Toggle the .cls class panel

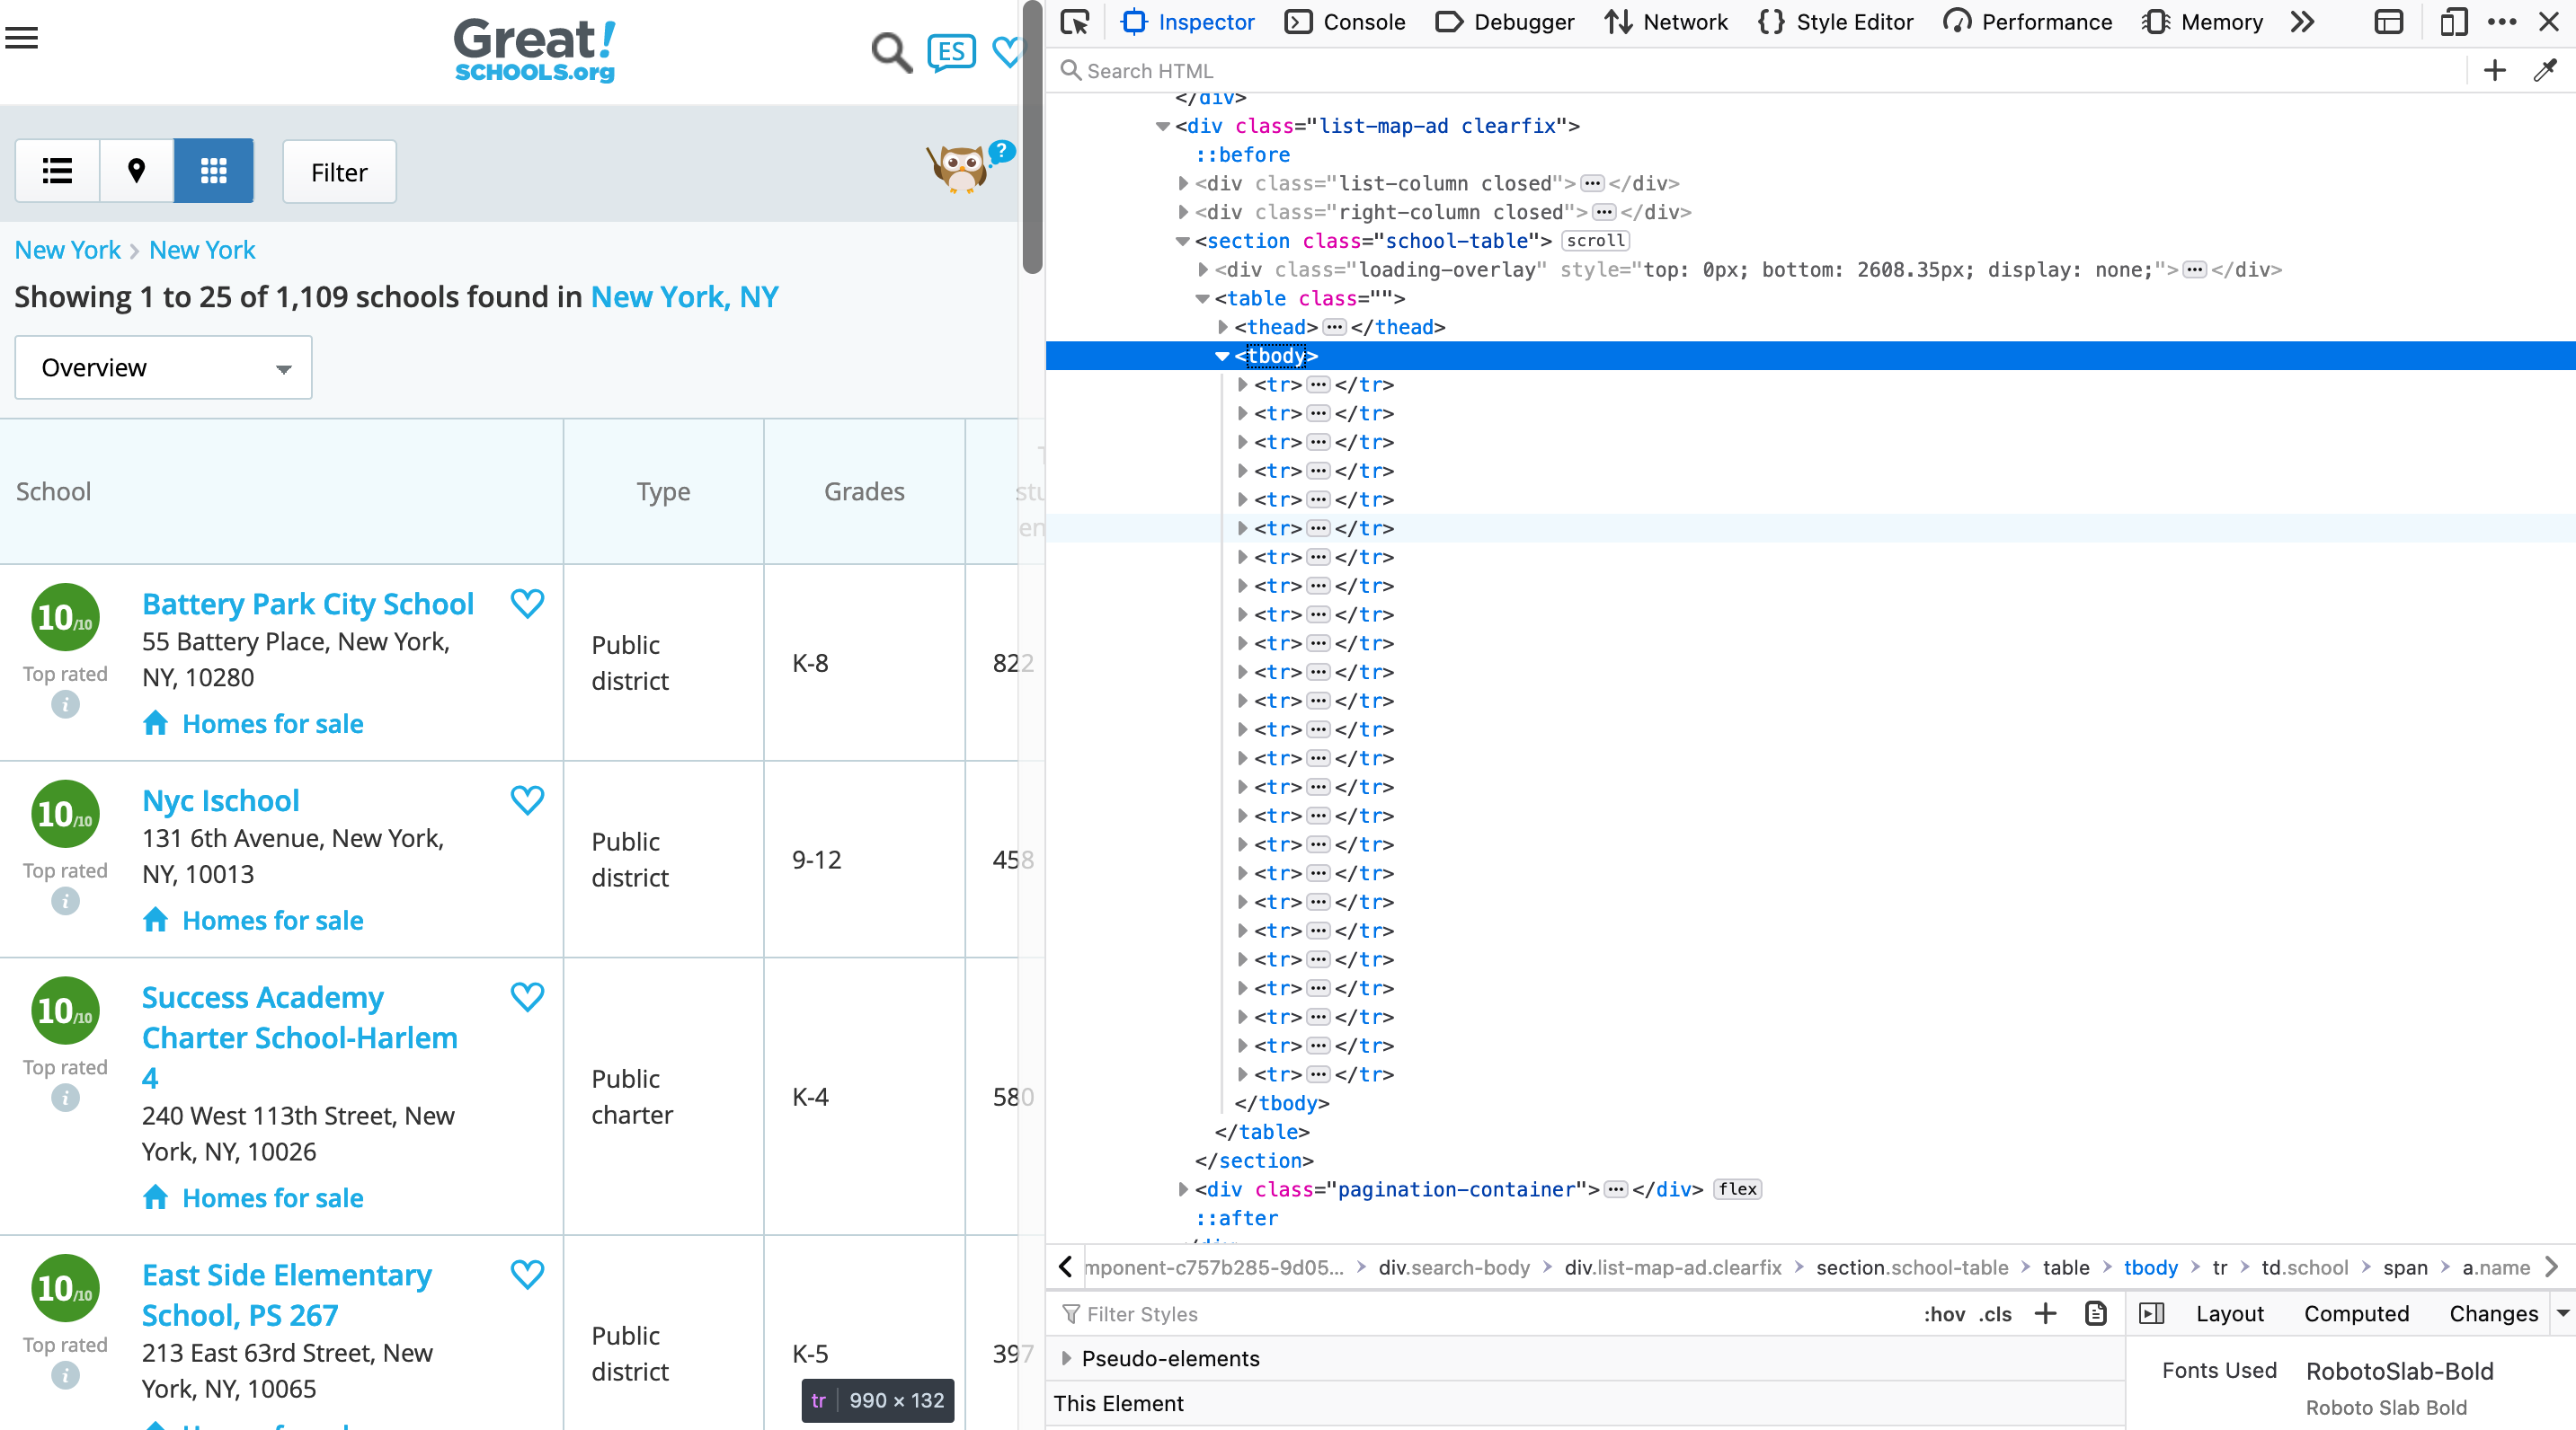(1995, 1315)
